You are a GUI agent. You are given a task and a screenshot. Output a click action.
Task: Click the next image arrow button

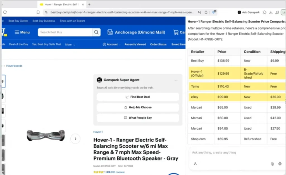pos(75,138)
